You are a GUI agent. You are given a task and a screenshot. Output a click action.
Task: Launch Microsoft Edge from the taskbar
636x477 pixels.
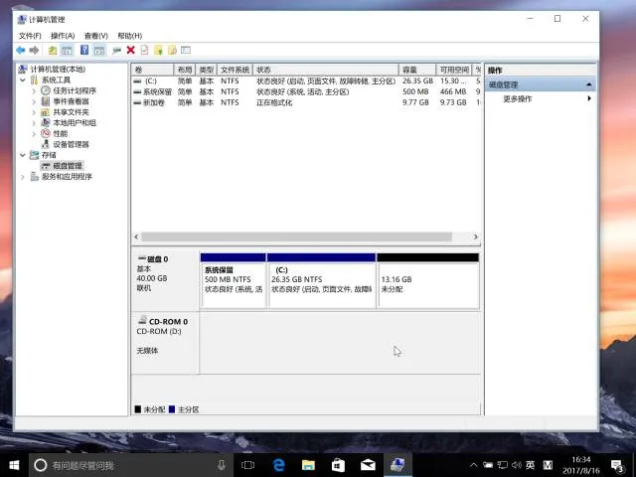(x=278, y=465)
